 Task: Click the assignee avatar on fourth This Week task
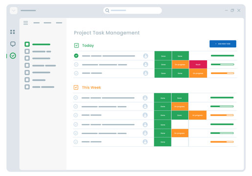(x=145, y=125)
